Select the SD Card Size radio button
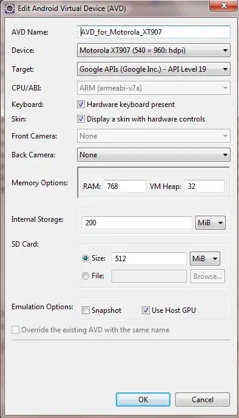 pyautogui.click(x=86, y=258)
